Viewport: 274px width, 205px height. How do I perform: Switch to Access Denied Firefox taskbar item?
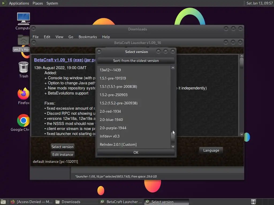click(32, 202)
